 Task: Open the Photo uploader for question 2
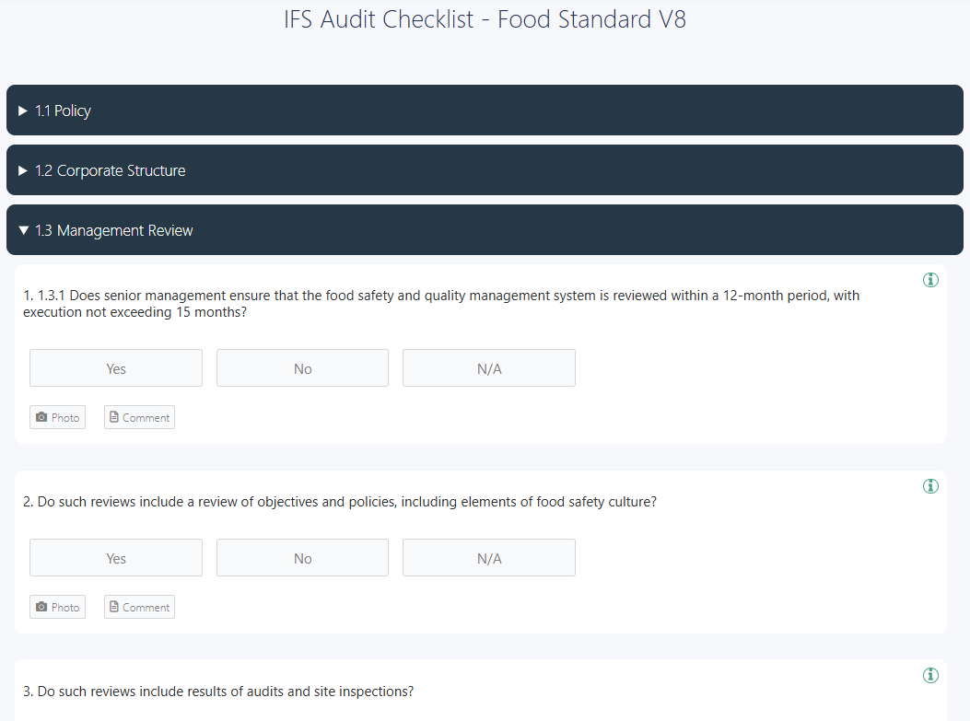(x=57, y=606)
